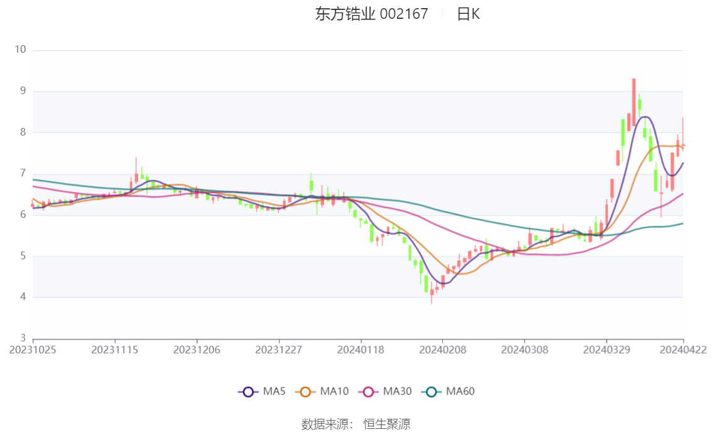Select the 日K legend entry

pyautogui.click(x=468, y=14)
